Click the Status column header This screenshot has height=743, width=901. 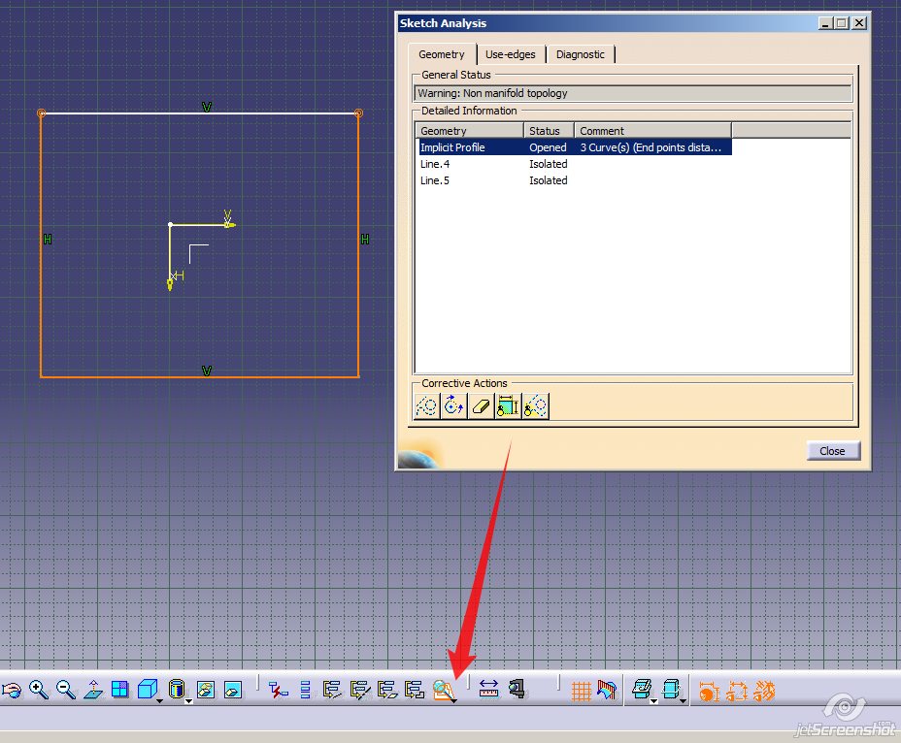pos(549,130)
